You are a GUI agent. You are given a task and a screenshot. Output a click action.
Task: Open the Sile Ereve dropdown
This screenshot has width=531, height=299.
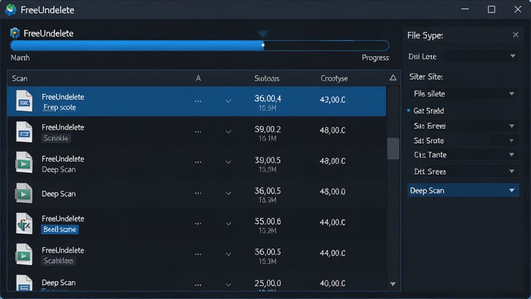coord(464,126)
